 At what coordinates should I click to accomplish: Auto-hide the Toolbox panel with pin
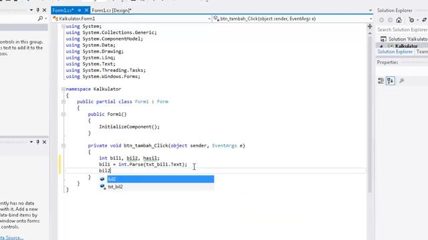coord(38,10)
